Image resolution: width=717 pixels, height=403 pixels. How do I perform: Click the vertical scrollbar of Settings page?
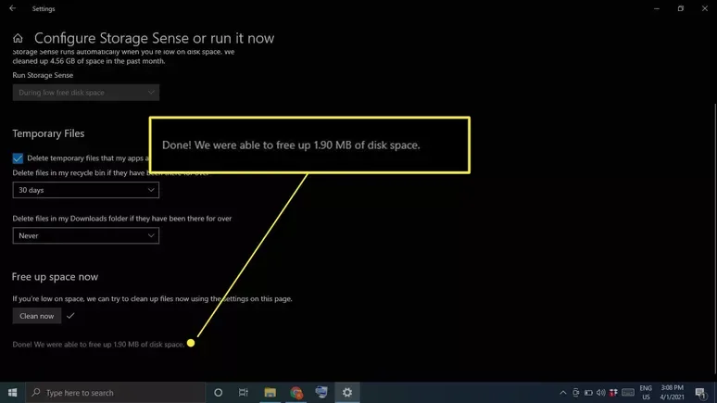(x=715, y=238)
